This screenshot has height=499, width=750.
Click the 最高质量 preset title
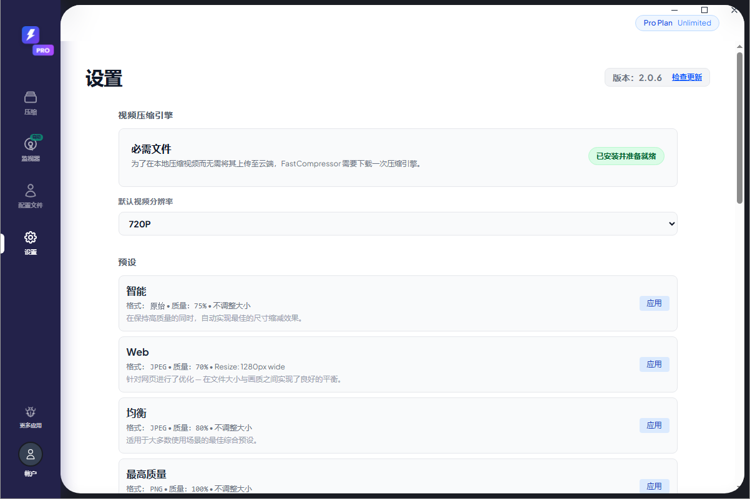click(146, 475)
